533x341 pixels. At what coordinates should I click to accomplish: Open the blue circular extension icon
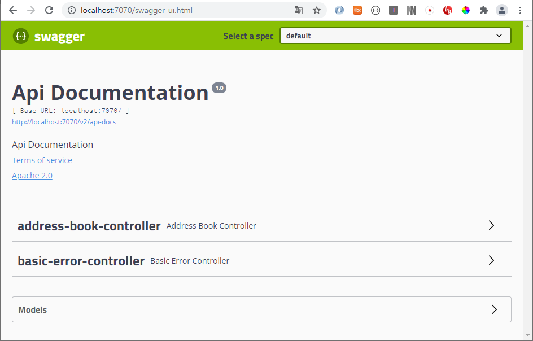pyautogui.click(x=339, y=10)
